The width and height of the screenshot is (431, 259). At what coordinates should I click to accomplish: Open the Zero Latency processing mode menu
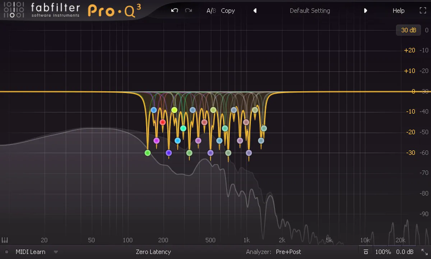pos(153,252)
